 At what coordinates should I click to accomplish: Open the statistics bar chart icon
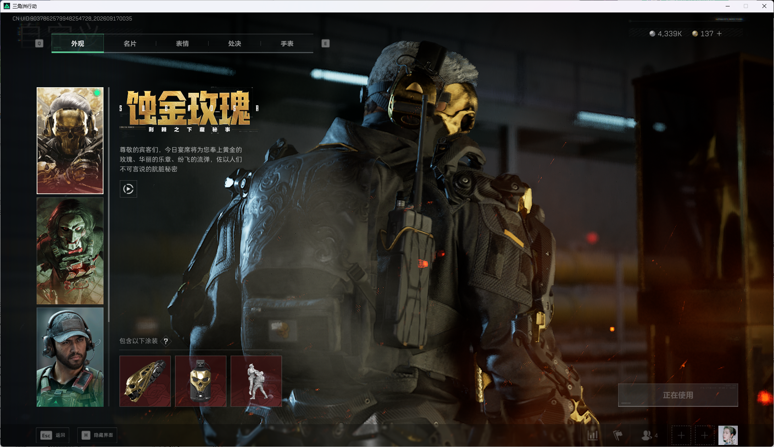593,435
